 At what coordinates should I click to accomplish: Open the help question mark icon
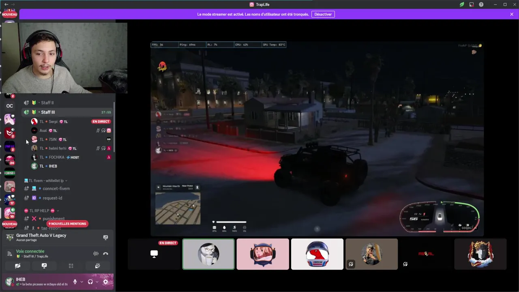point(481,4)
